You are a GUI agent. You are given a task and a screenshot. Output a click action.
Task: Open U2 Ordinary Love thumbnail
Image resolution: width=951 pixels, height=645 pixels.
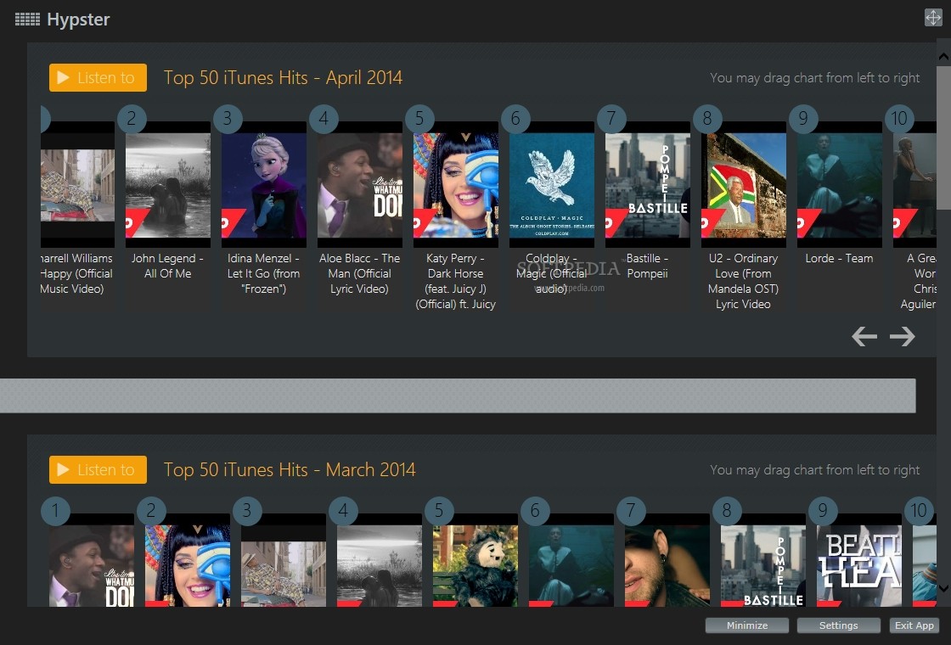744,185
